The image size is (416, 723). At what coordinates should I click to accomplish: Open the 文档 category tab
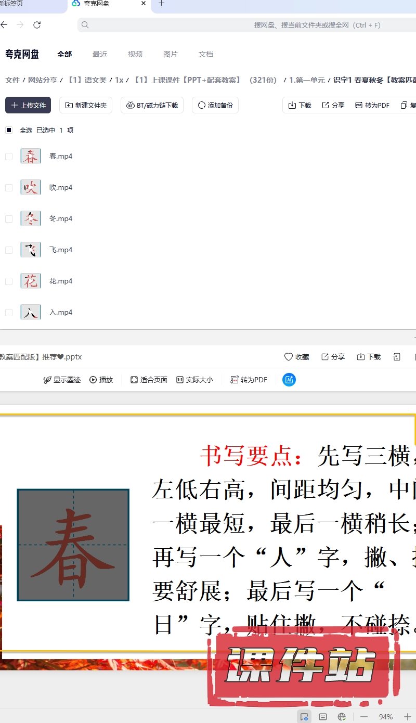coord(206,54)
